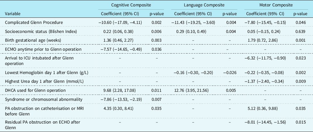Click the p-value header under Motor Composite

pyautogui.click(x=301, y=14)
